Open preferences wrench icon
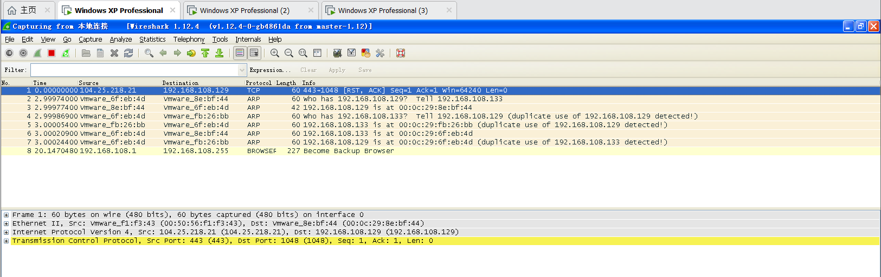The height and width of the screenshot is (277, 881). point(380,53)
